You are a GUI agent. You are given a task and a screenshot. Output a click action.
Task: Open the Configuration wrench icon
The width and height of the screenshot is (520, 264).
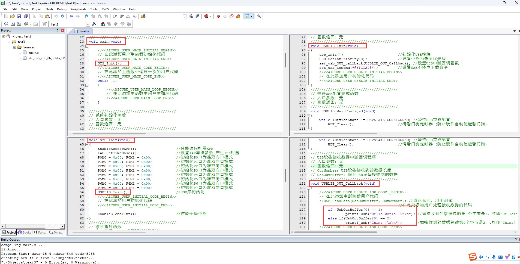(x=259, y=16)
